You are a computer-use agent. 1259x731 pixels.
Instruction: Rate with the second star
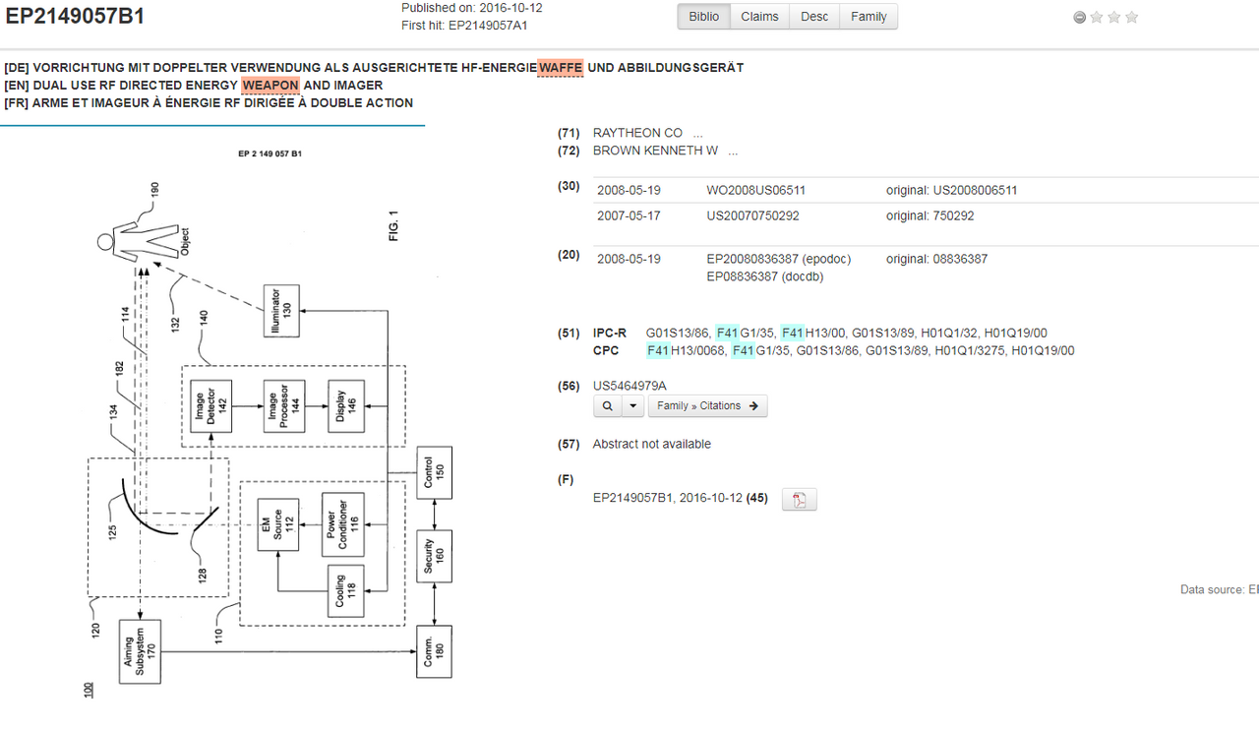[1114, 17]
